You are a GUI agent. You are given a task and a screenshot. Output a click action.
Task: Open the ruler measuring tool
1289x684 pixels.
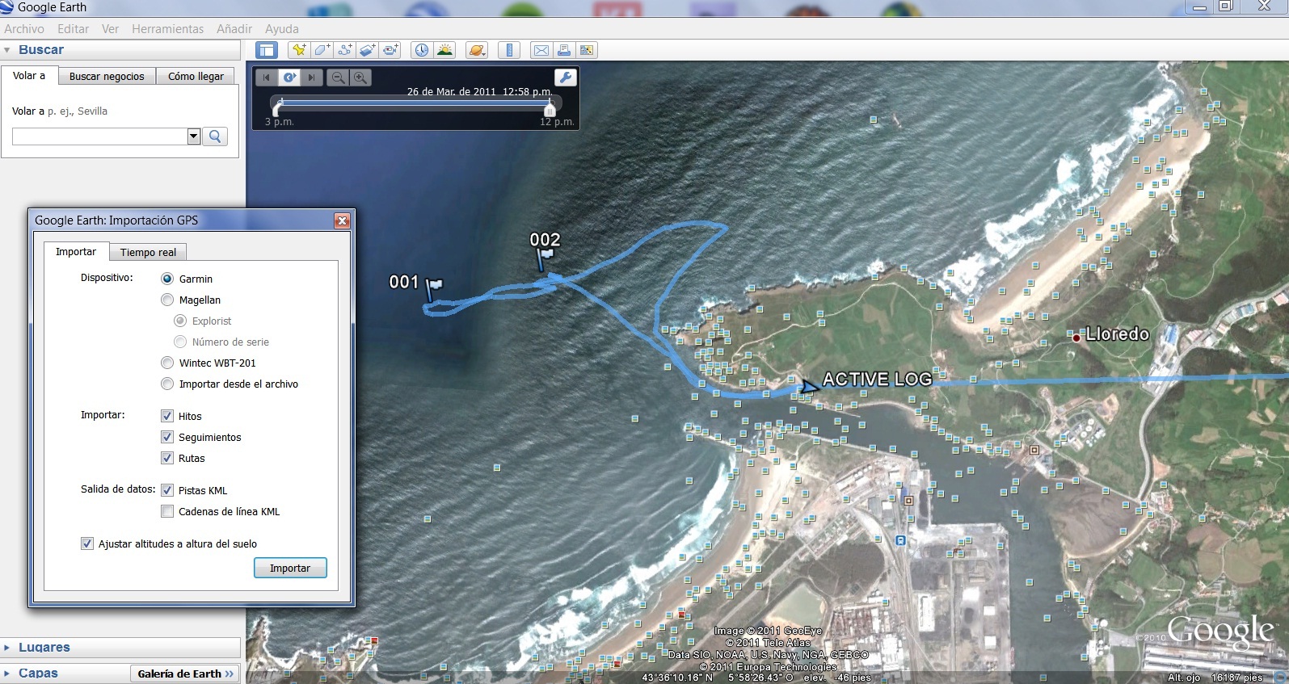click(x=508, y=50)
